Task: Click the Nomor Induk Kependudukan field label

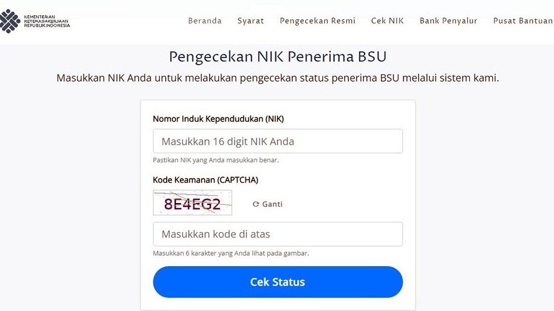Action: tap(218, 119)
